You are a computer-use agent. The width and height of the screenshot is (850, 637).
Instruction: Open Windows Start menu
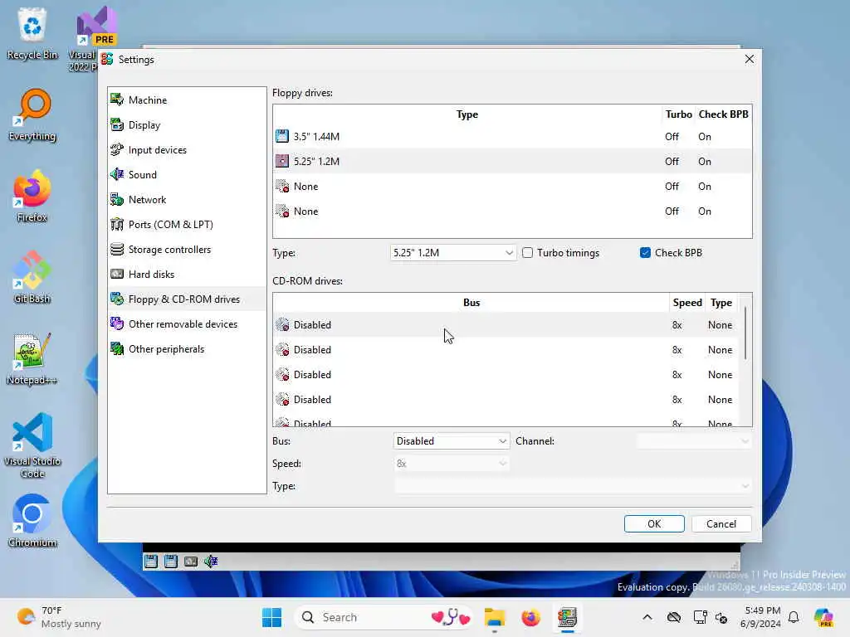pyautogui.click(x=271, y=617)
